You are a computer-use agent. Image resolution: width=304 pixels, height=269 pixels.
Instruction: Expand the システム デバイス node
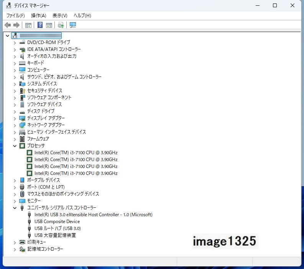[15, 84]
